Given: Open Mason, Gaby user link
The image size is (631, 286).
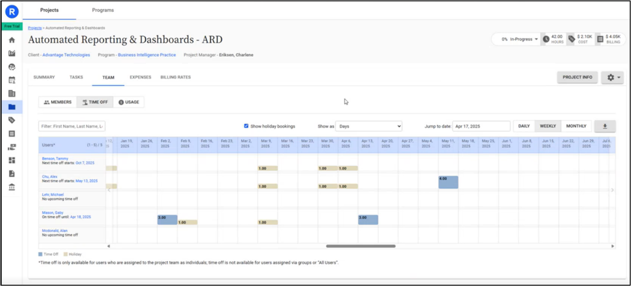Looking at the screenshot, I should click(53, 212).
